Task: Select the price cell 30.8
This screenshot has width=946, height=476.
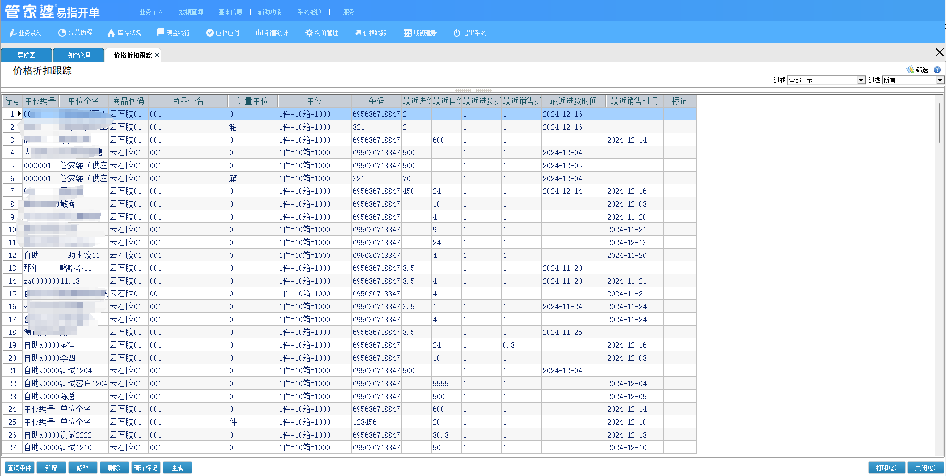Action: (446, 435)
